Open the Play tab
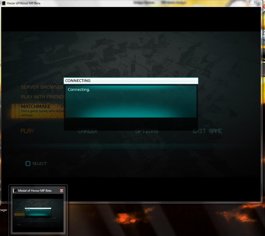Image resolution: width=265 pixels, height=236 pixels. [27, 131]
